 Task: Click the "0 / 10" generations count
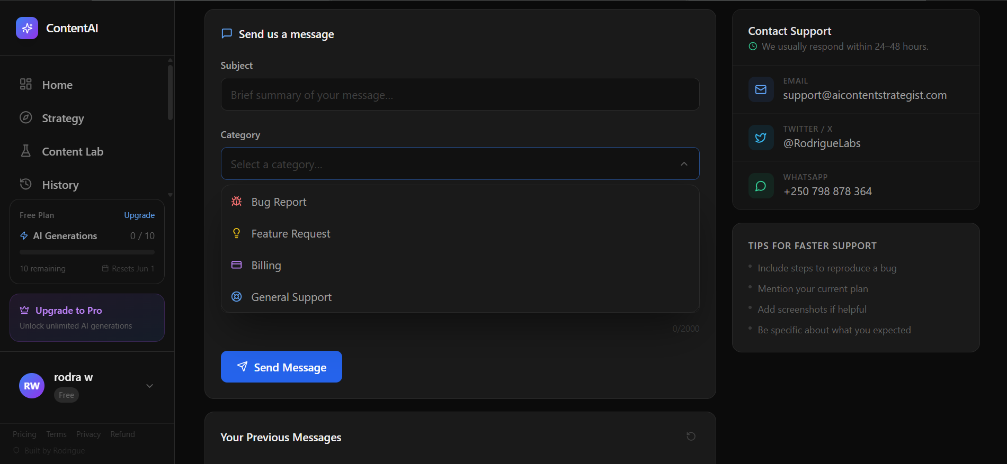click(x=142, y=235)
